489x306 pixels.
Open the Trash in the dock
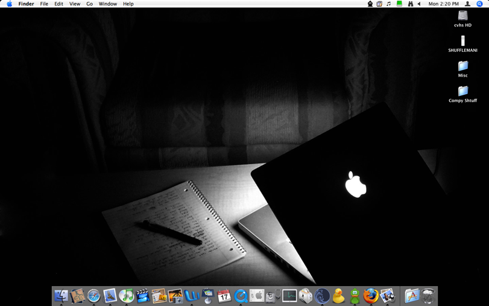429,296
